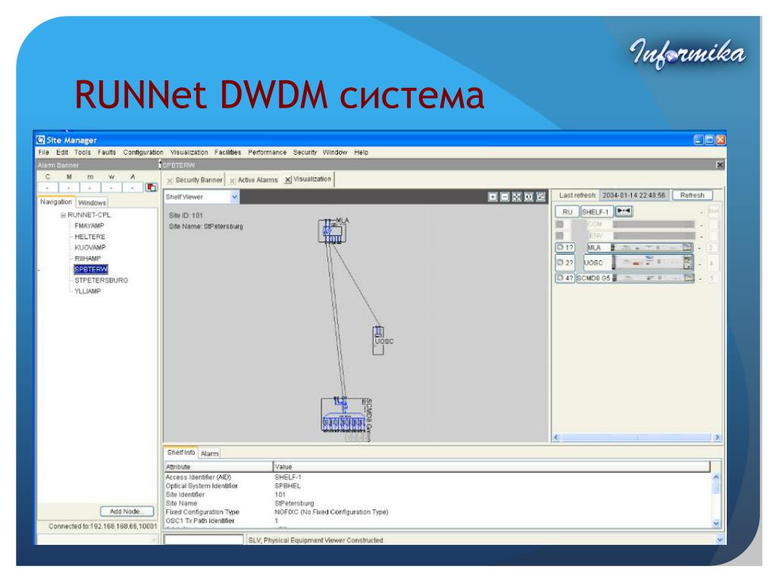Viewport: 776px width, 582px height.
Task: Click the status bar input field
Action: tap(204, 540)
